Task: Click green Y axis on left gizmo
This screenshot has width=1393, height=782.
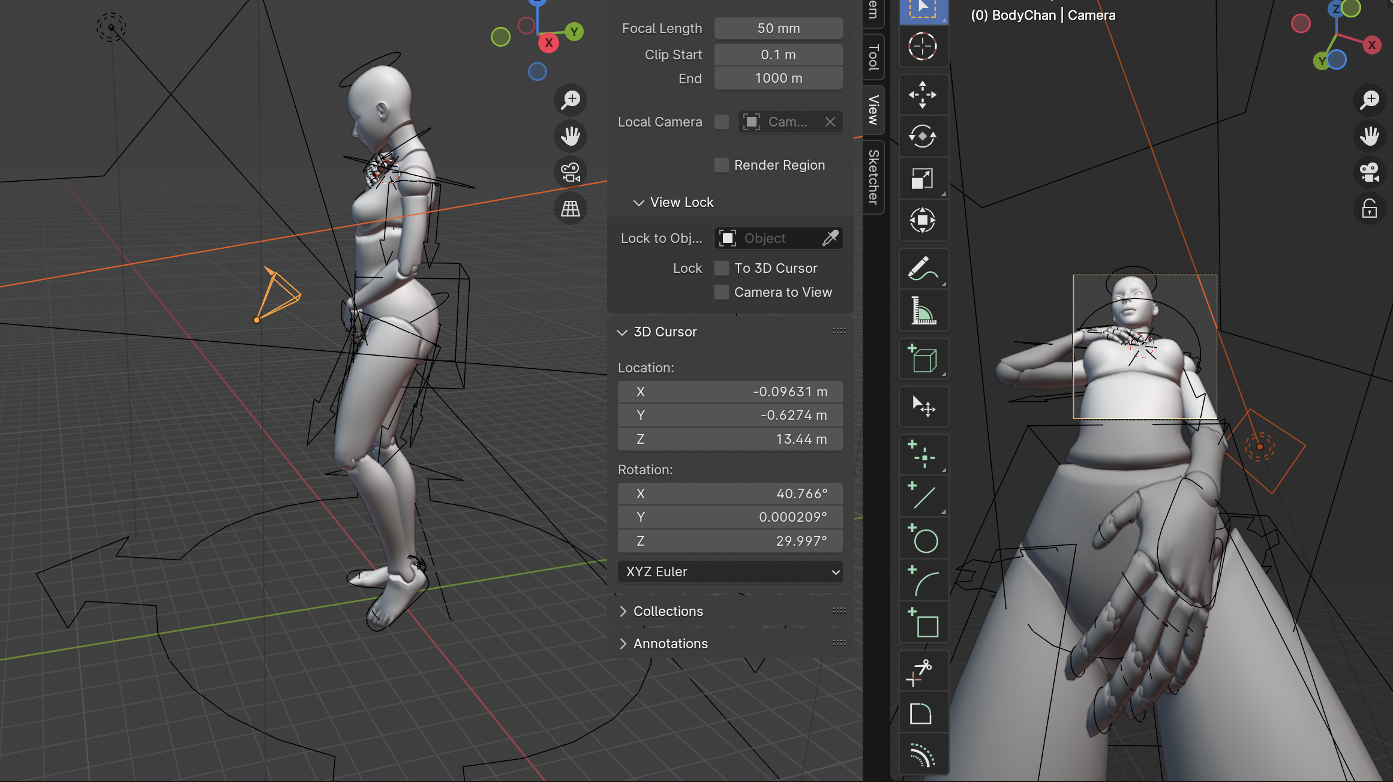Action: [574, 32]
